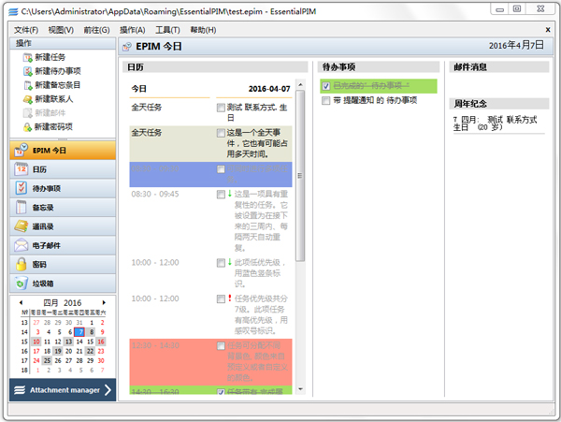Click the Attachment manager button
561x422 pixels.
click(x=62, y=389)
